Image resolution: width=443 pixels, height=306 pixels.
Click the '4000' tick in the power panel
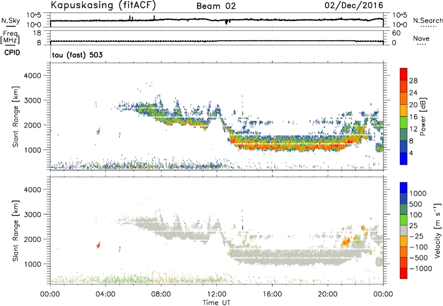point(33,76)
